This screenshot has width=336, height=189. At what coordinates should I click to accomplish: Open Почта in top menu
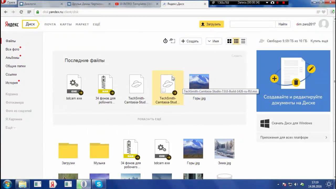click(50, 24)
